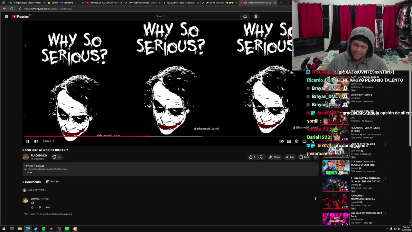Open options for FLACOOMC - VEN AK video
The image size is (412, 232).
click(386, 128)
